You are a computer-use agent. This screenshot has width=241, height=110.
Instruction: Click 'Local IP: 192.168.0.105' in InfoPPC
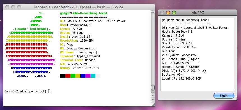pos(181,79)
